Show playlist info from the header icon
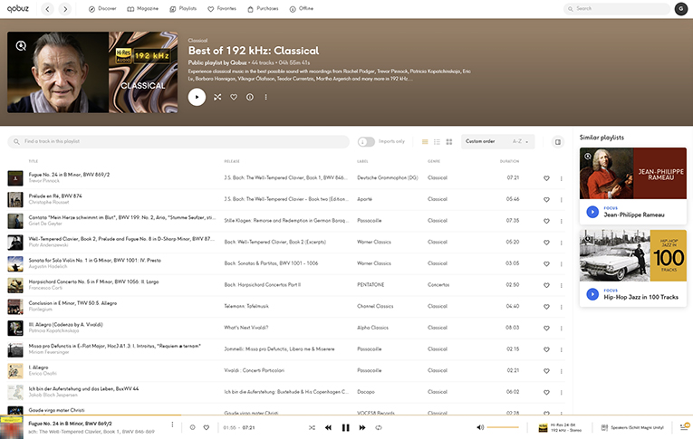This screenshot has width=693, height=439. (x=250, y=97)
